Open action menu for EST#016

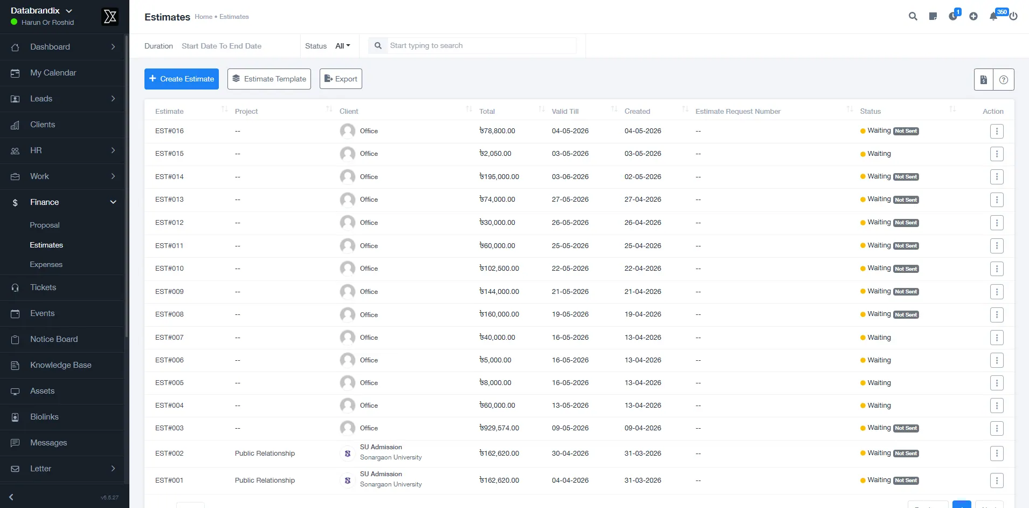click(997, 131)
